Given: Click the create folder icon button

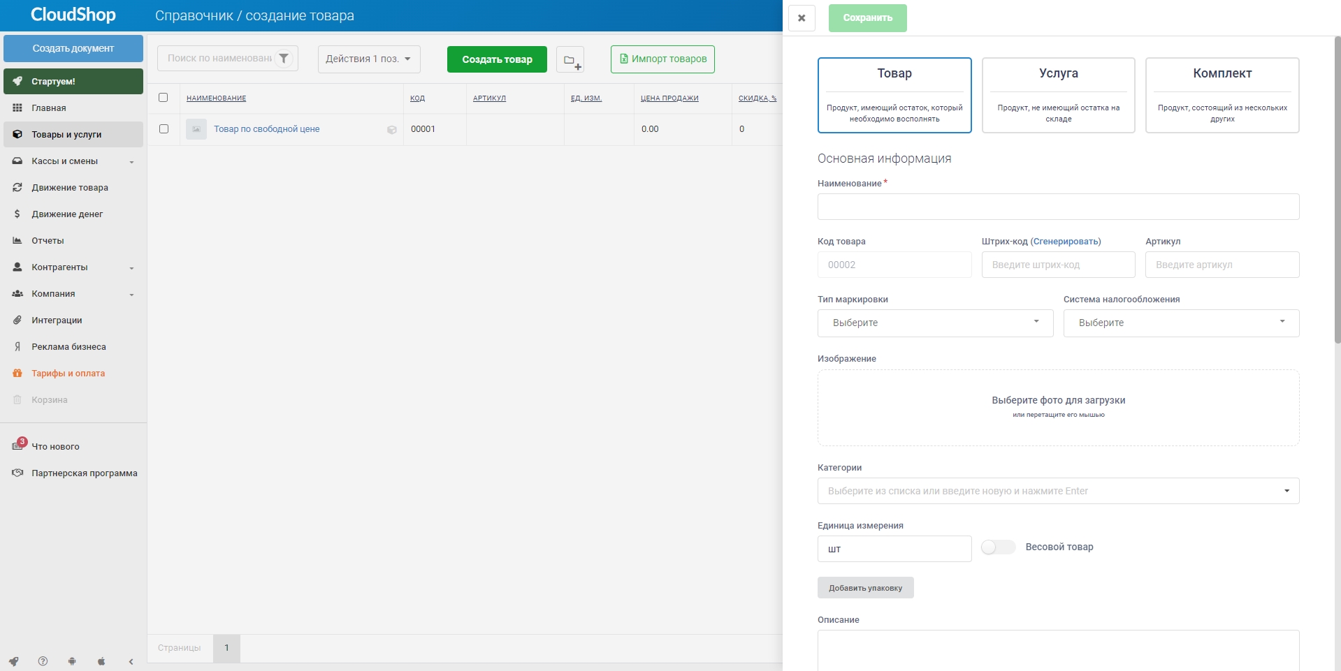Looking at the screenshot, I should [570, 59].
